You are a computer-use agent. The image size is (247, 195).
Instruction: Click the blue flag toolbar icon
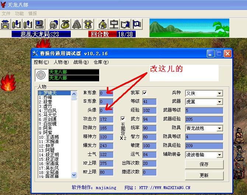pos(137,24)
